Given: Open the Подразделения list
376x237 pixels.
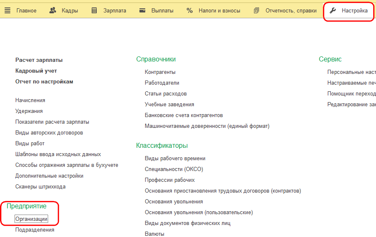Looking at the screenshot, I should point(35,230).
